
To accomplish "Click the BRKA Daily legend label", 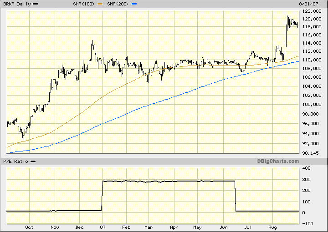I will 17,4.
